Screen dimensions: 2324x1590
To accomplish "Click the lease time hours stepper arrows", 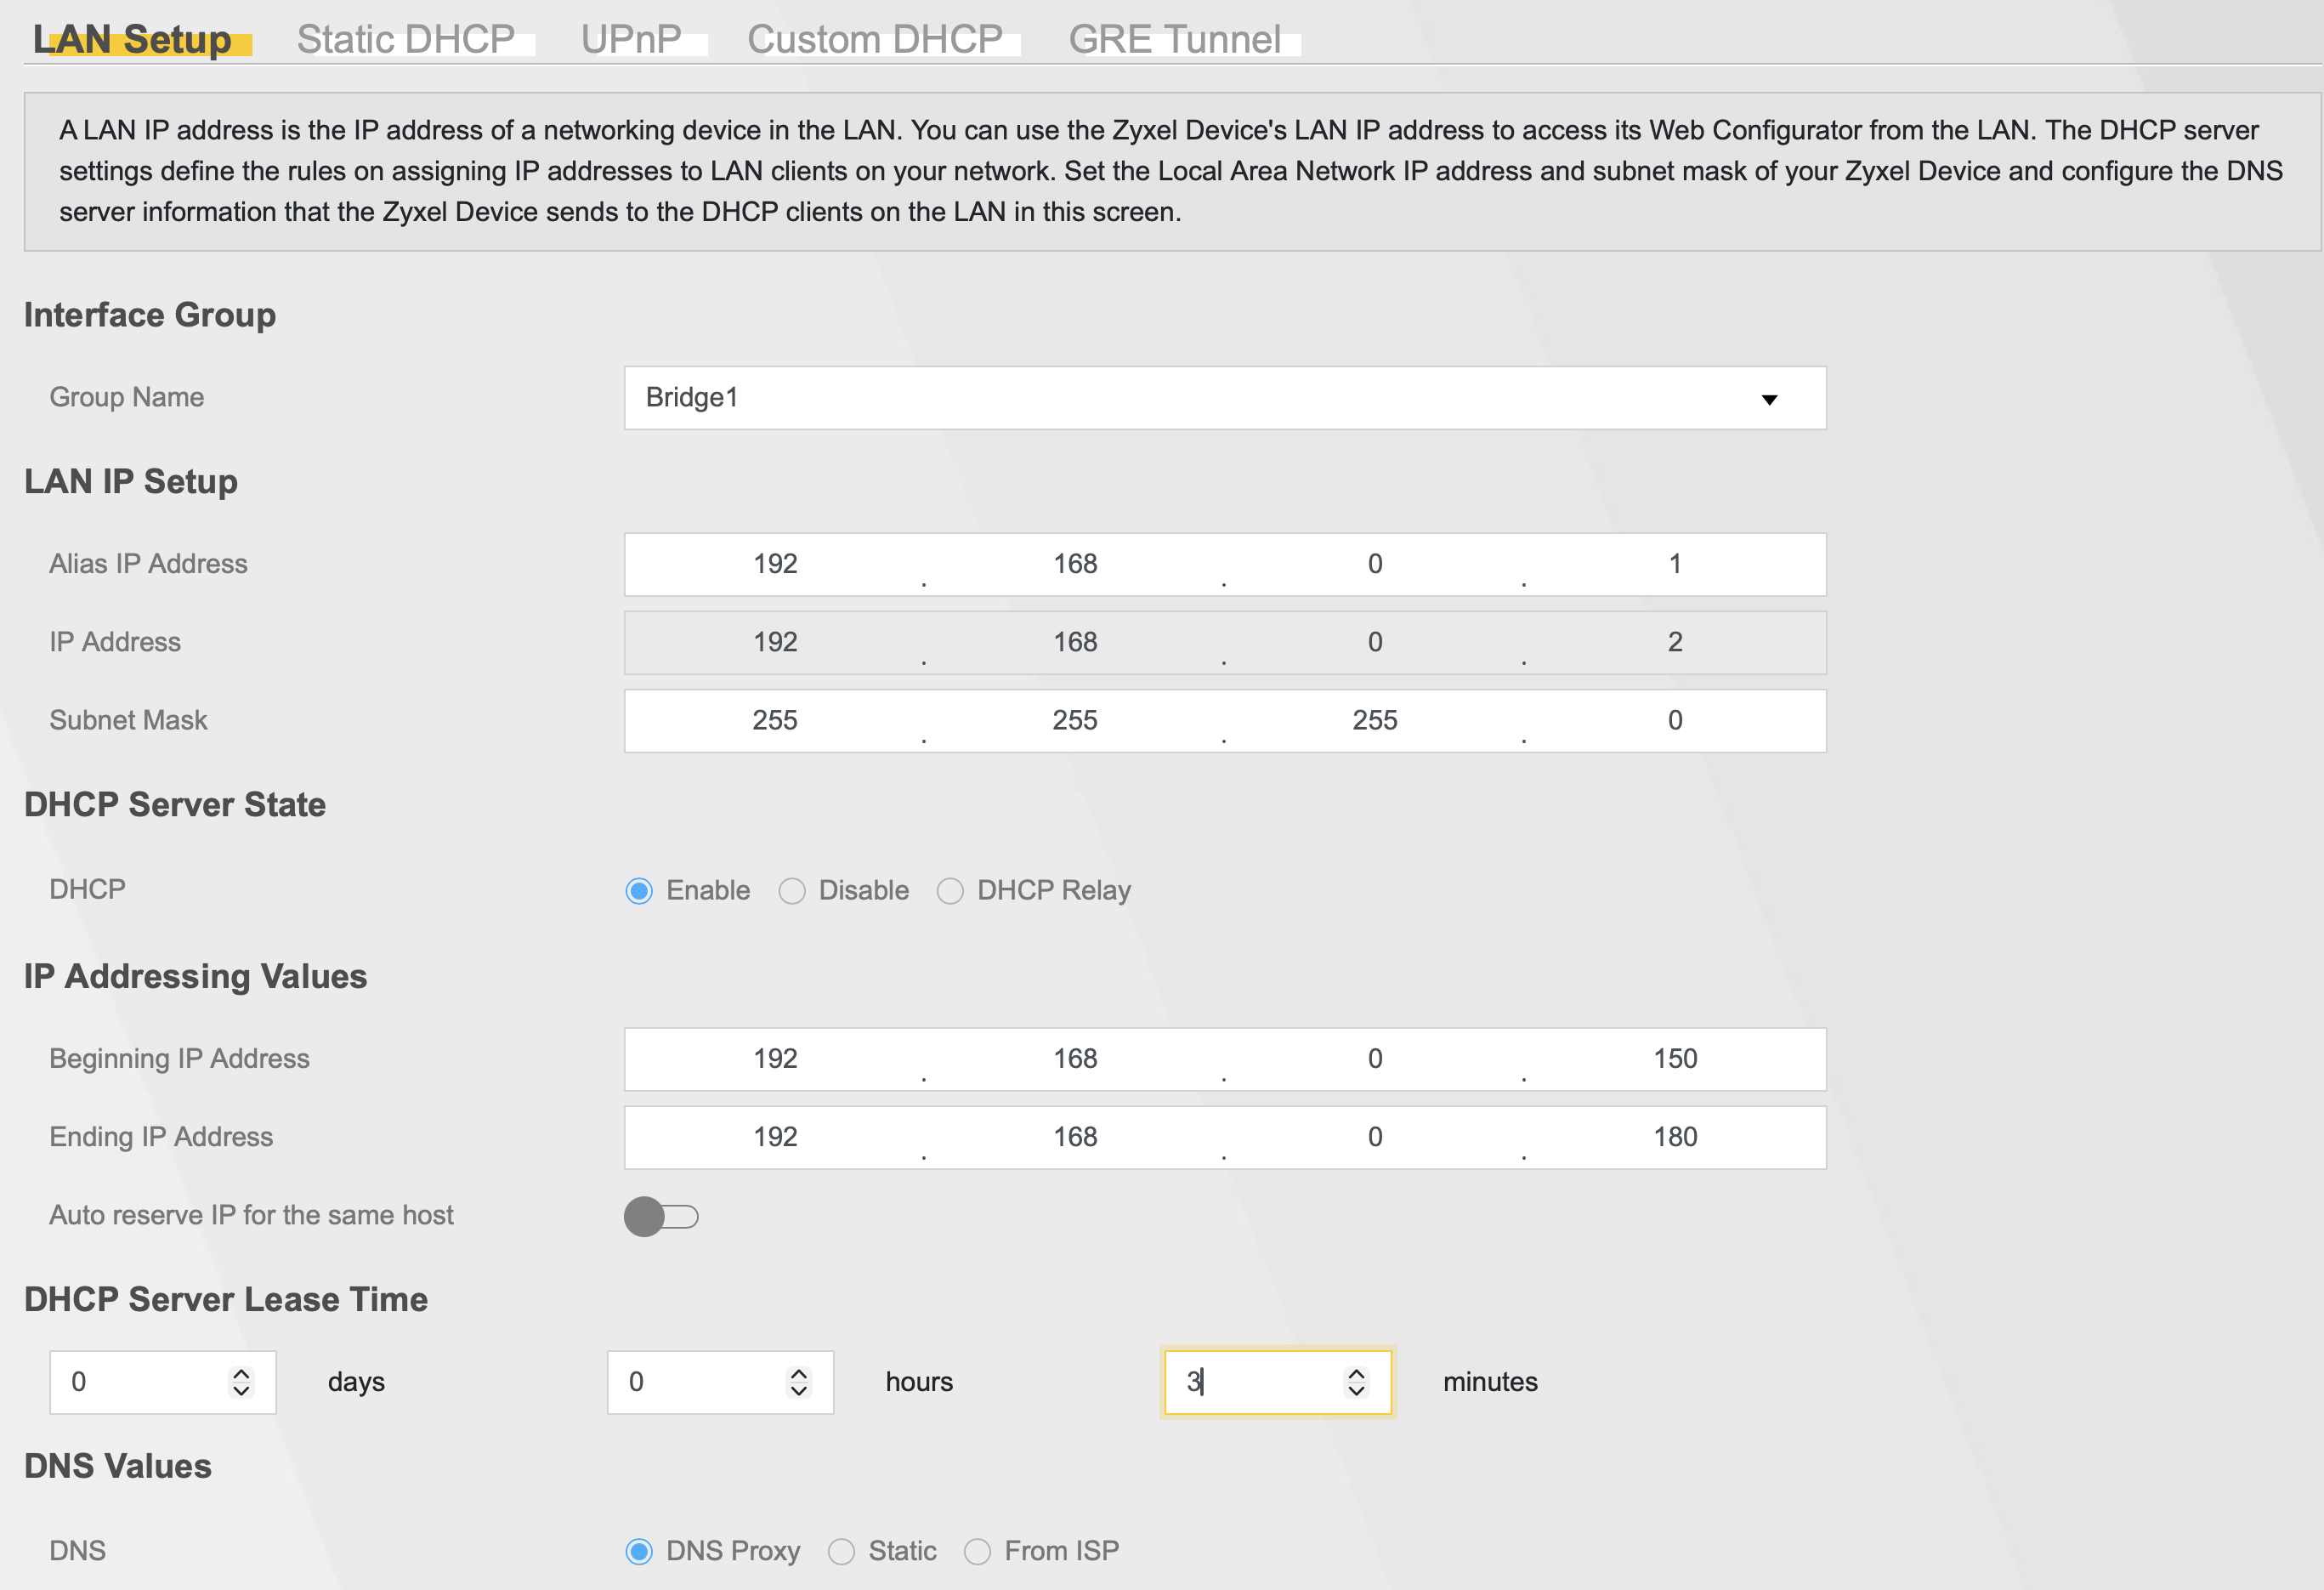I will pyautogui.click(x=798, y=1382).
